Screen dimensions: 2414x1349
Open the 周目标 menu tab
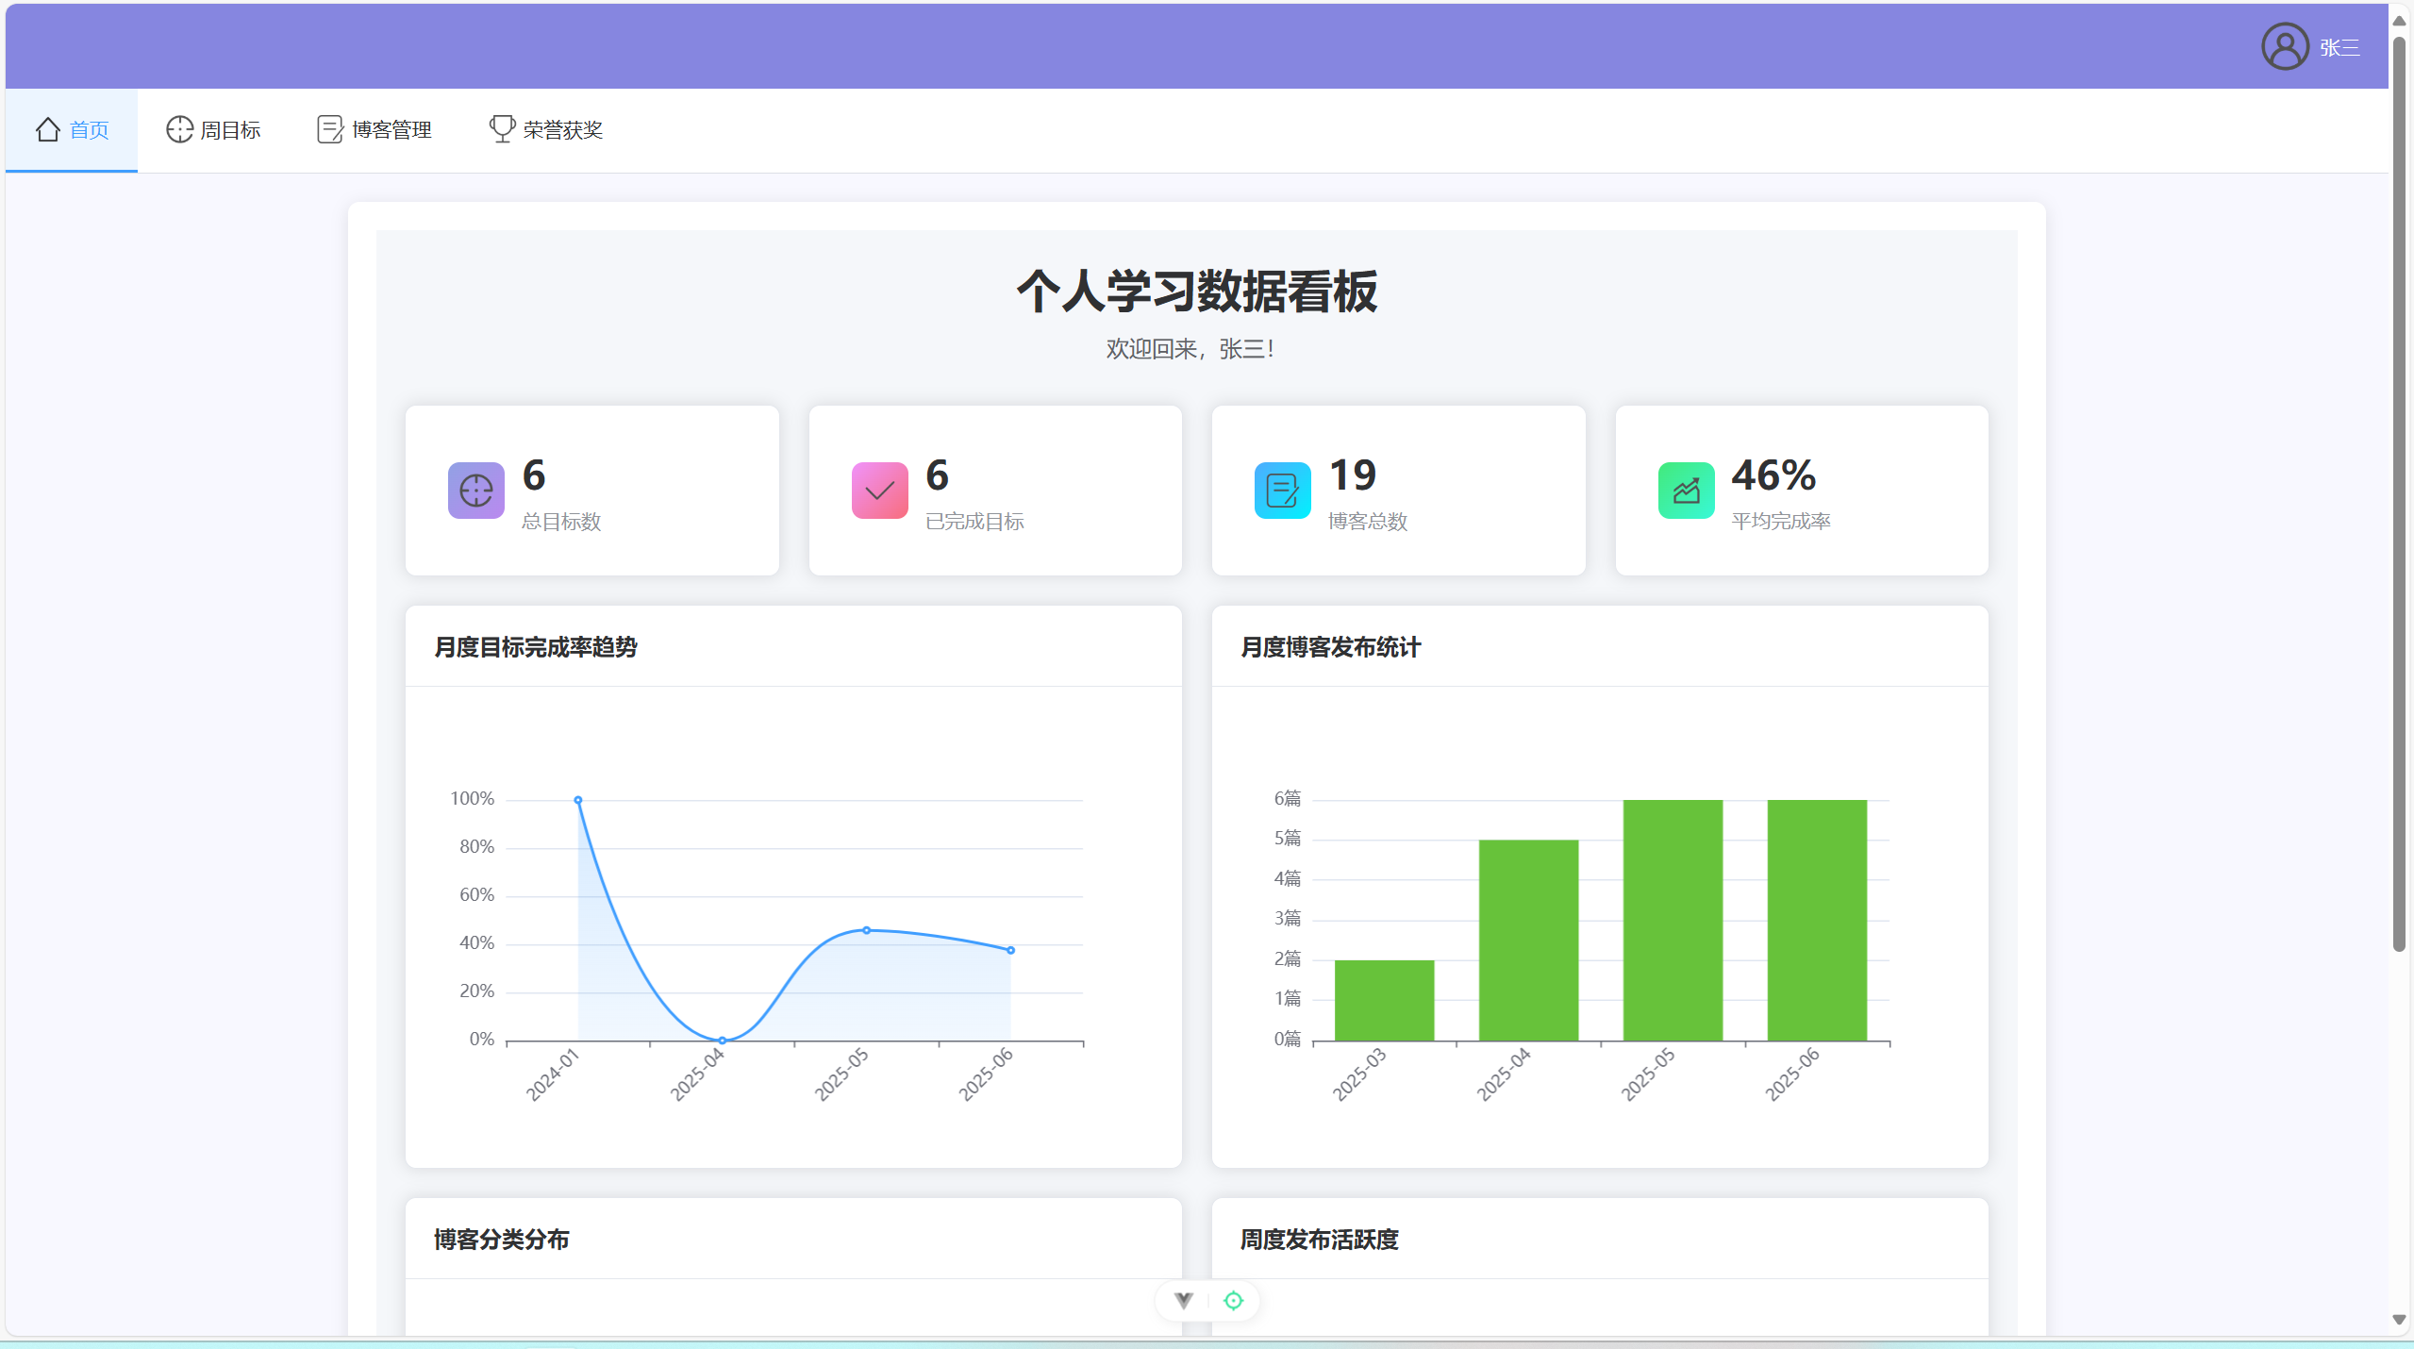tap(230, 130)
